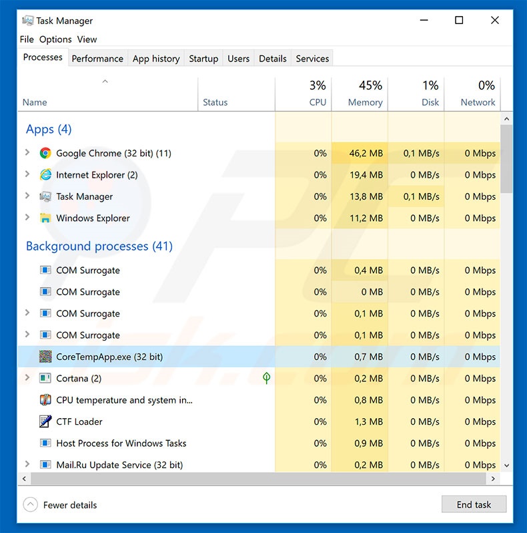
Task: Expand the Mail.Ru Update Service entry
Action: 27,465
